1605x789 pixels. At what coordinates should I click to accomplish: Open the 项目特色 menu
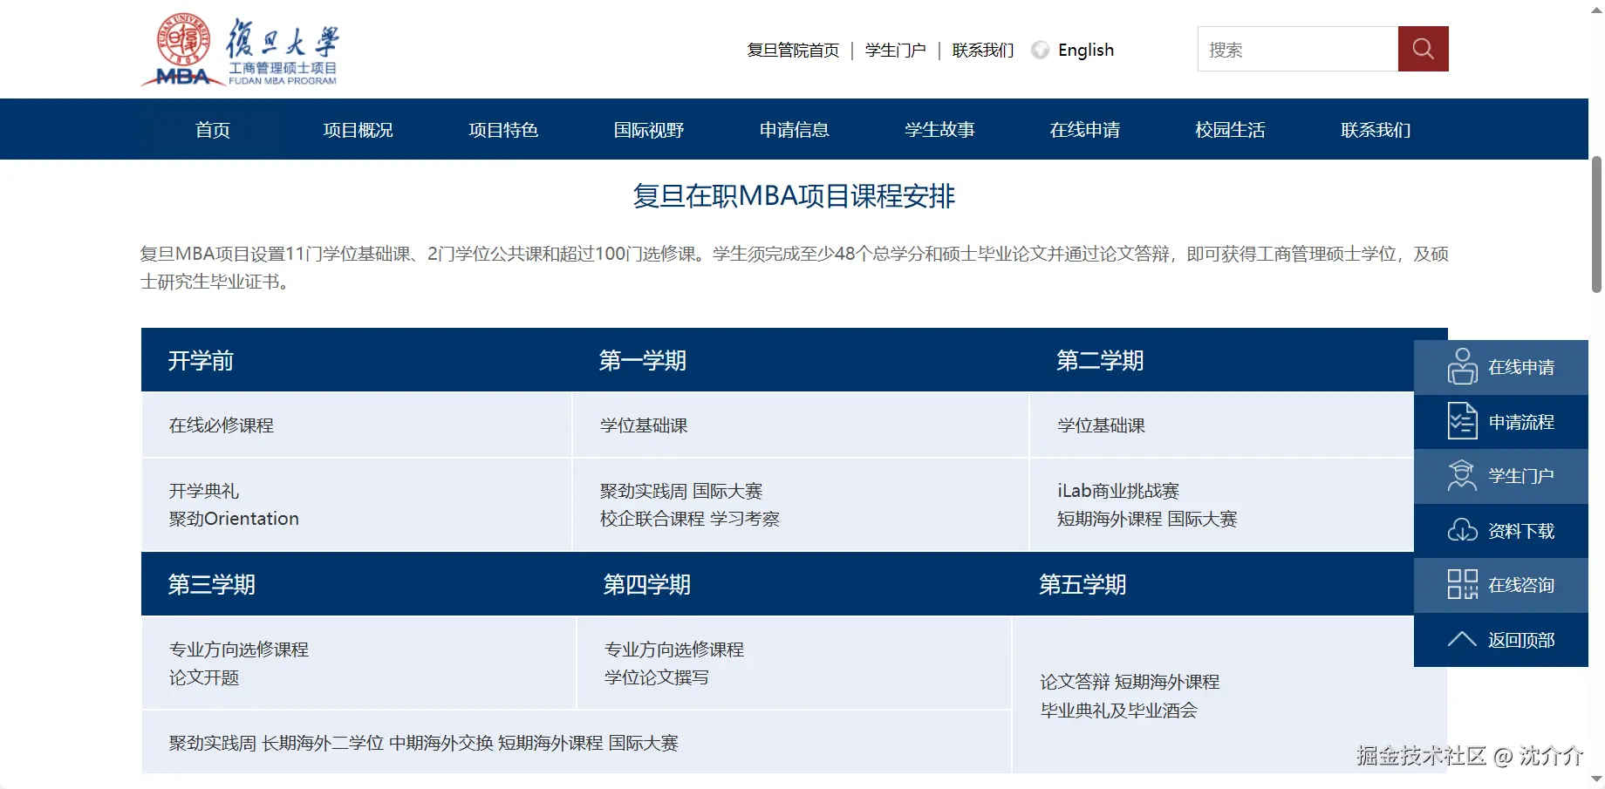[503, 129]
